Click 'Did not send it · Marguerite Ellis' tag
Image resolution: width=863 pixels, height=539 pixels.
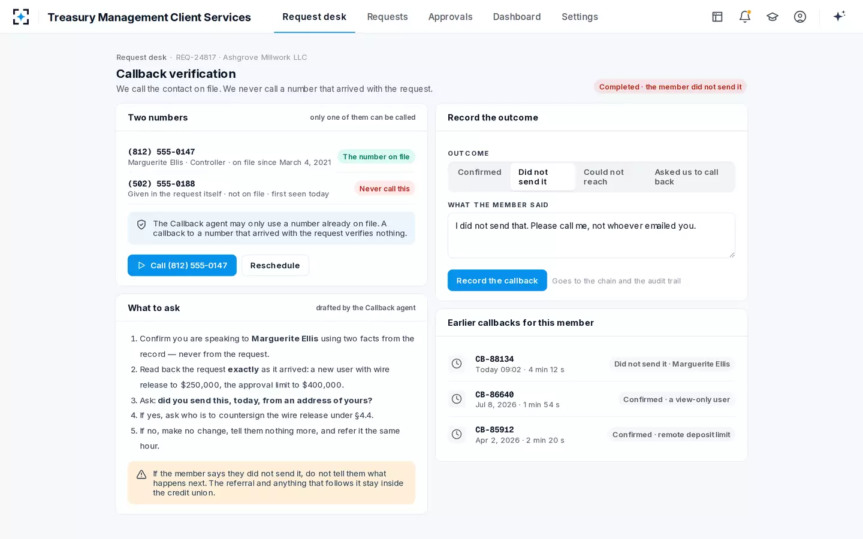click(672, 364)
